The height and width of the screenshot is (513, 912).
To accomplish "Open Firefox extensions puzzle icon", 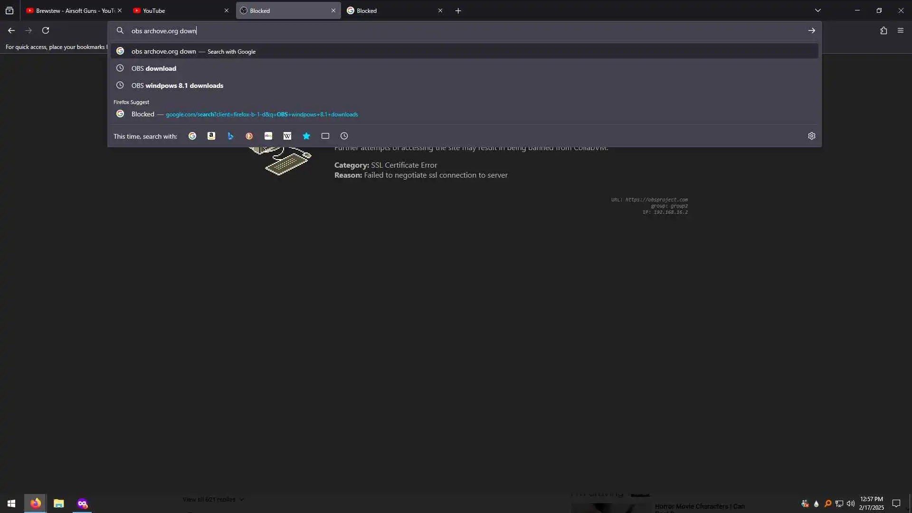I will [x=883, y=30].
